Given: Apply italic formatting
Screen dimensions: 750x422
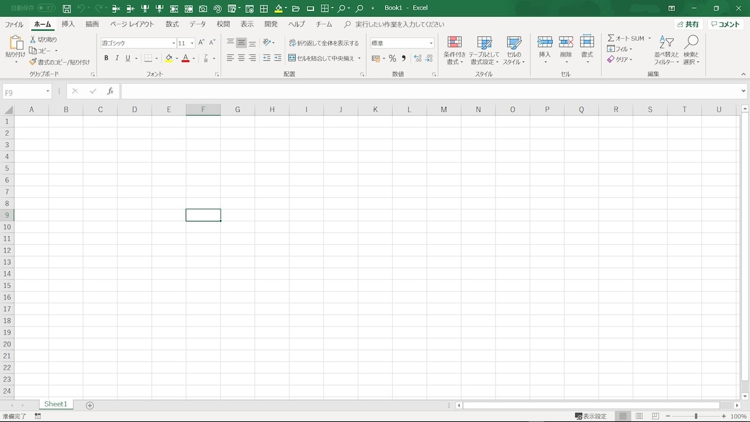Looking at the screenshot, I should (117, 58).
